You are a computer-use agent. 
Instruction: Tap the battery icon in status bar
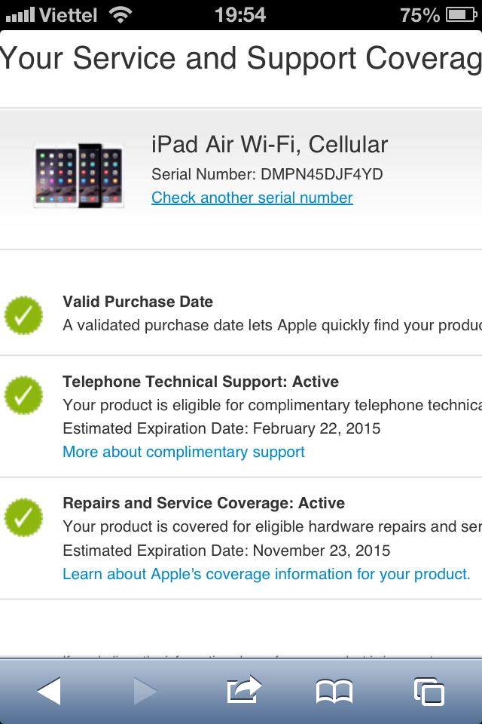(462, 15)
